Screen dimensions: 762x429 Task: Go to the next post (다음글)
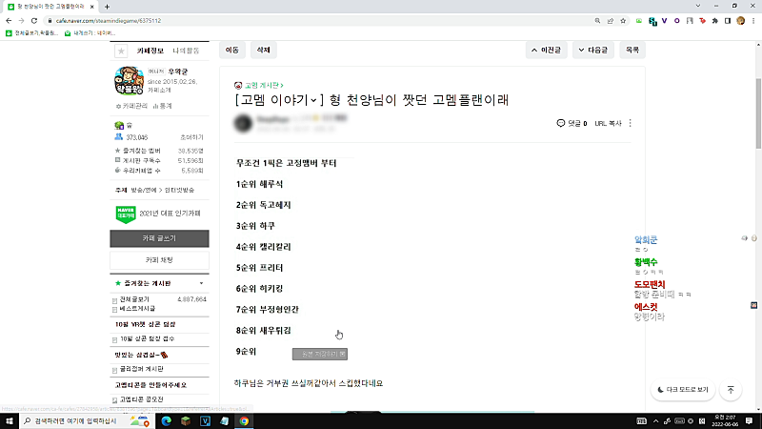coord(592,51)
